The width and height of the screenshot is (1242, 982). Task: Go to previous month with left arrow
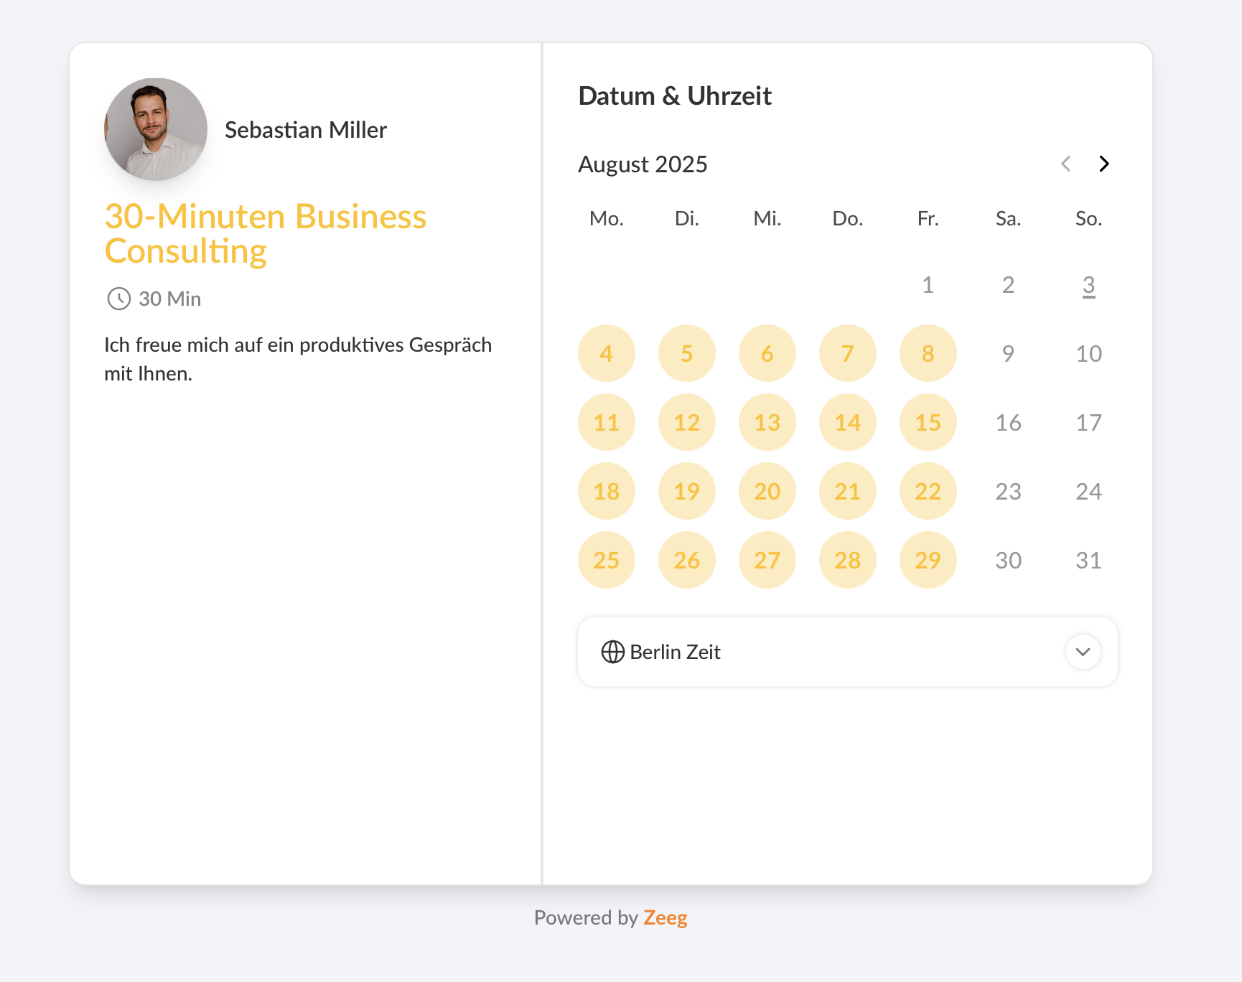(x=1066, y=164)
